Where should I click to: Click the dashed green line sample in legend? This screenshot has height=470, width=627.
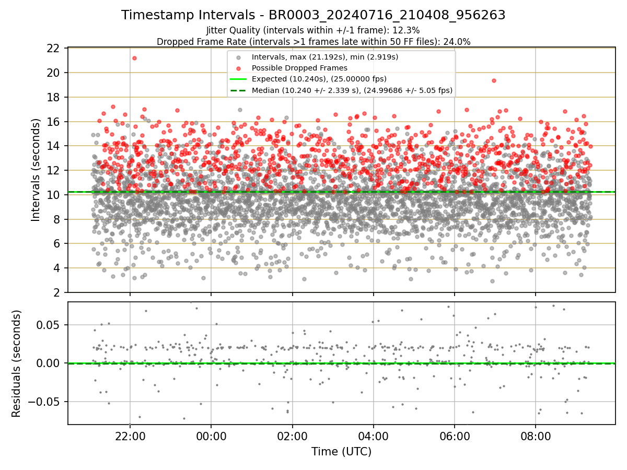pos(238,91)
